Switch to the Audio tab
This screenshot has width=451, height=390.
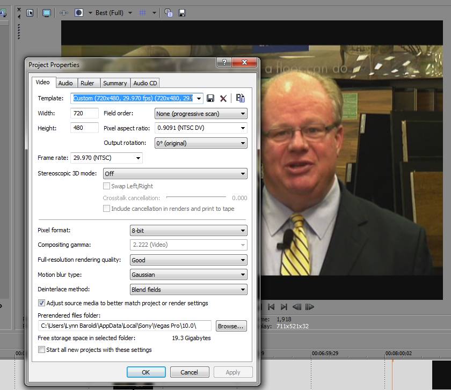tap(66, 83)
